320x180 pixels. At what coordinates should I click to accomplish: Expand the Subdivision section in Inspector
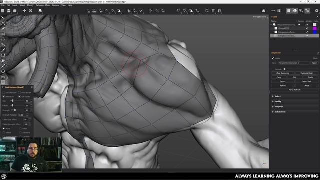(273, 112)
